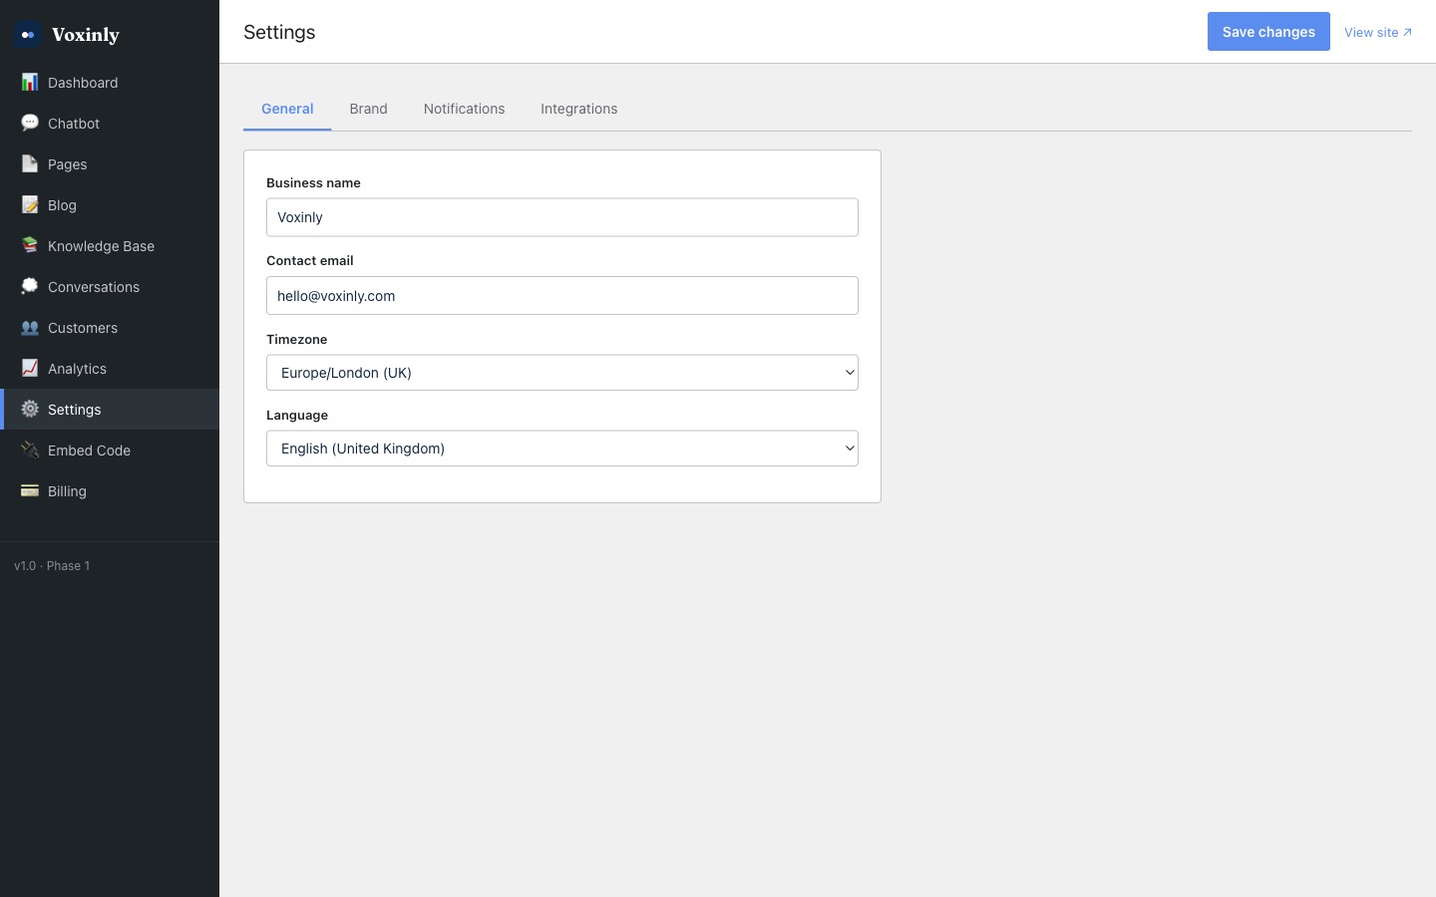
Task: Click the Contact email input field
Action: [562, 296]
